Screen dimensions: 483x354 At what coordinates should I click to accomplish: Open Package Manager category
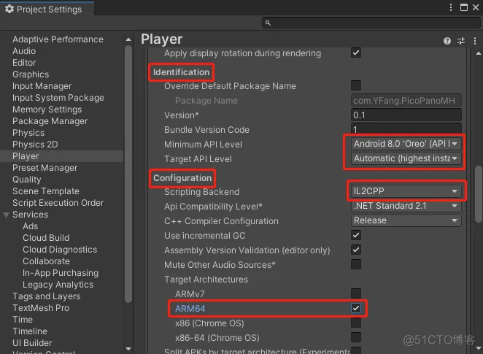point(50,121)
